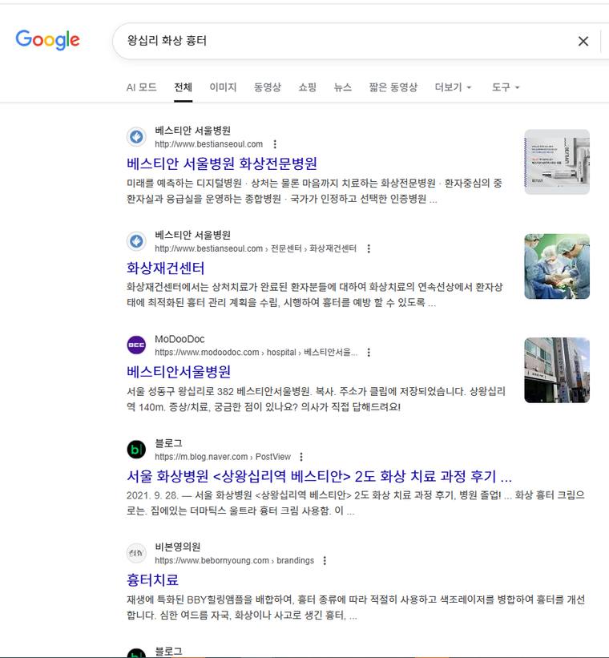This screenshot has width=609, height=658.
Task: Select the 전체 tab
Action: (183, 87)
